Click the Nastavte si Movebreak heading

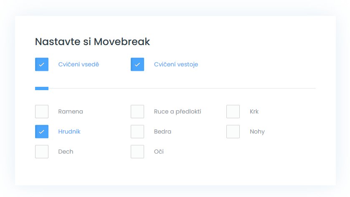point(92,42)
